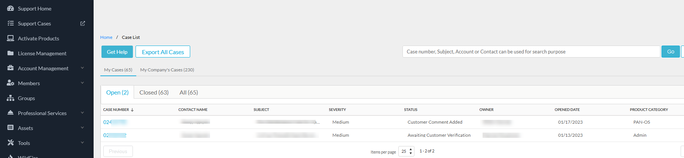Expand the Professional Services chevron
The image size is (684, 158).
click(82, 113)
